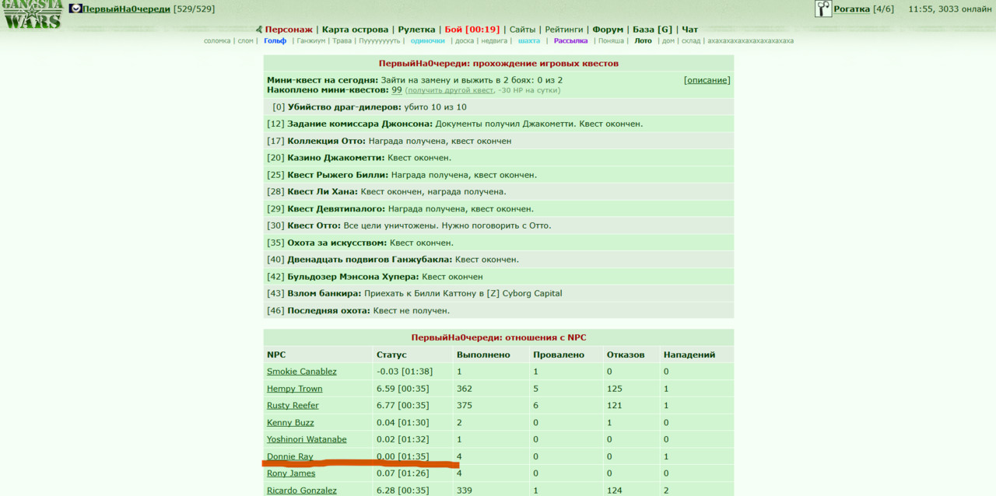Click the Лото bookmark link
The height and width of the screenshot is (496, 996).
point(643,40)
